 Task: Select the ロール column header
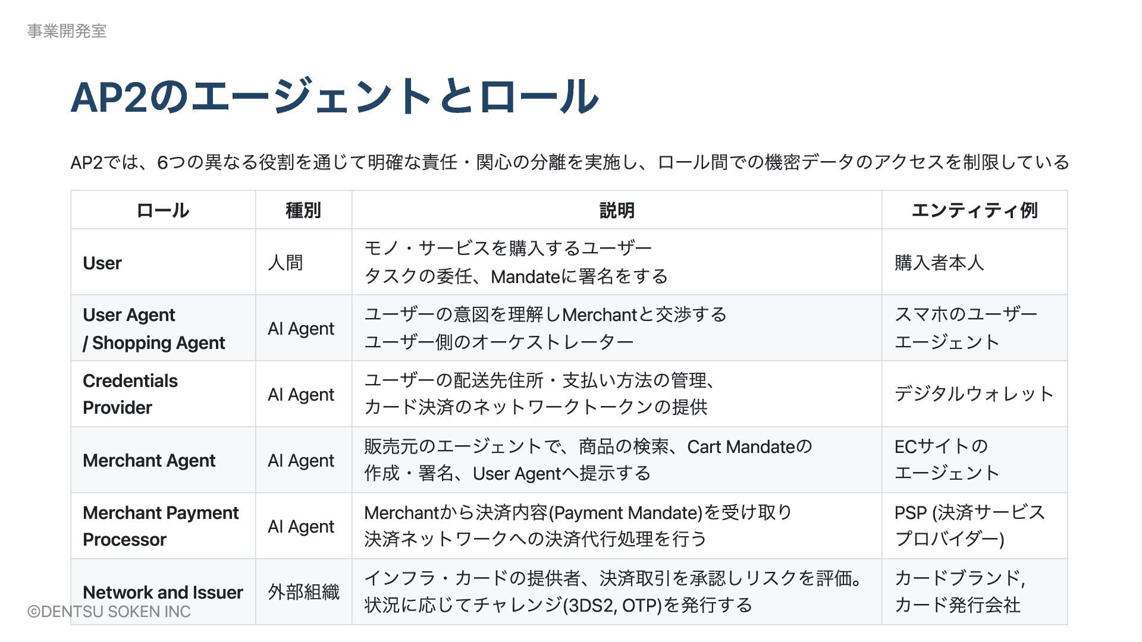click(162, 210)
